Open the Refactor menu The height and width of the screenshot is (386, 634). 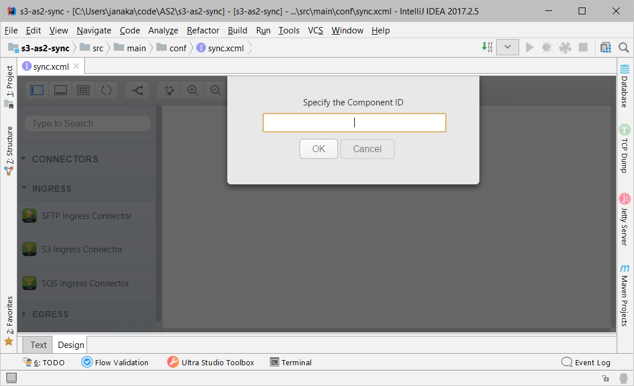[x=203, y=31]
